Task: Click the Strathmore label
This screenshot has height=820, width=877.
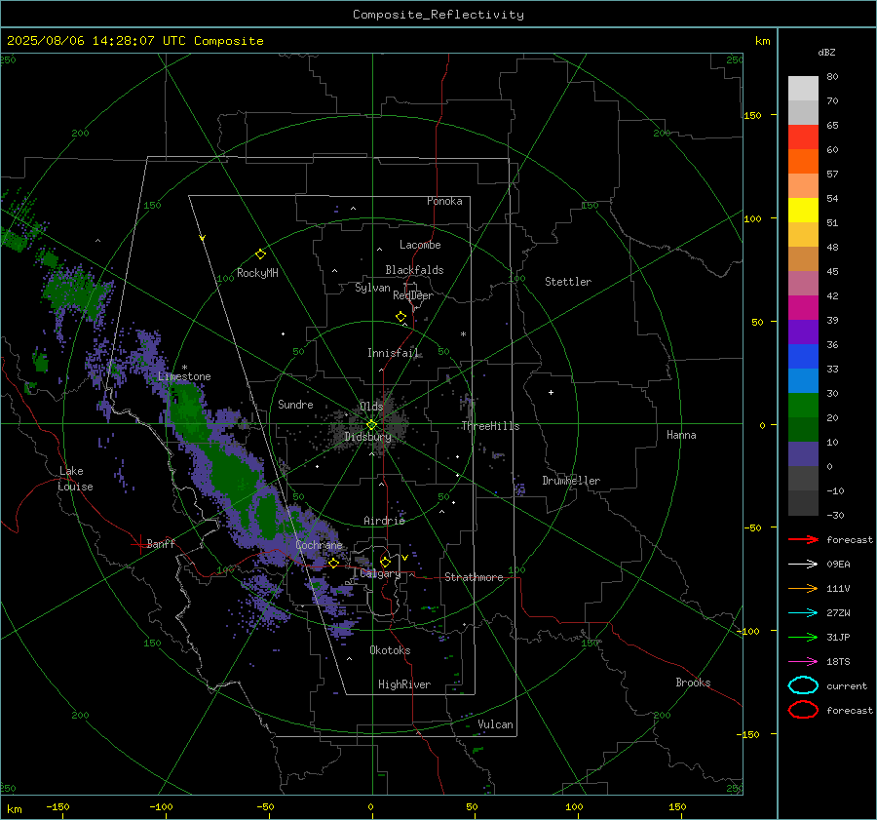Action: pos(474,577)
